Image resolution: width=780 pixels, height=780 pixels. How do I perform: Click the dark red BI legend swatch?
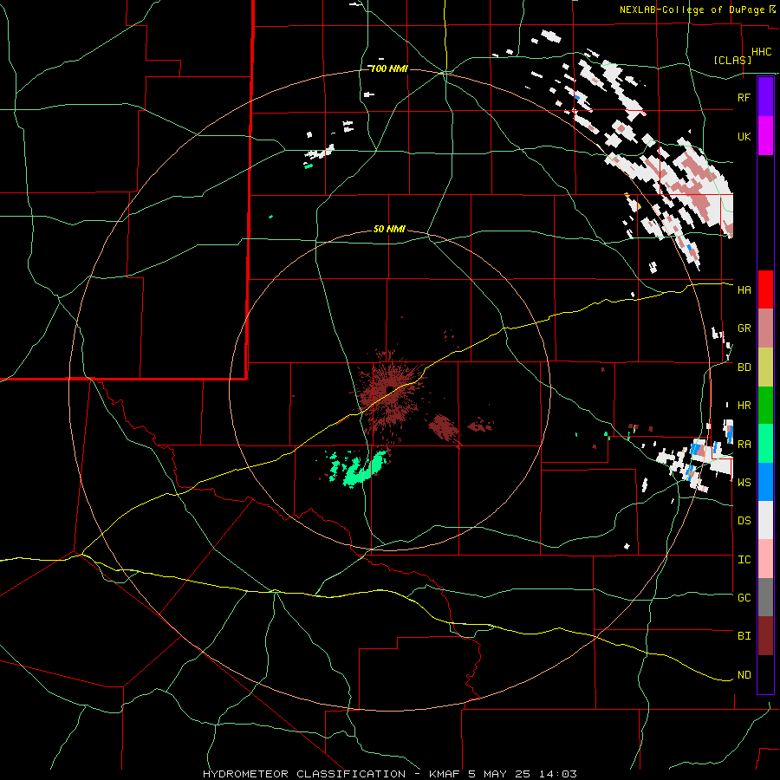765,636
